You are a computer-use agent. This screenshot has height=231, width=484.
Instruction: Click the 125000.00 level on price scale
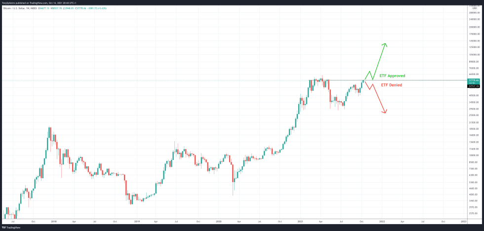[x=474, y=48]
